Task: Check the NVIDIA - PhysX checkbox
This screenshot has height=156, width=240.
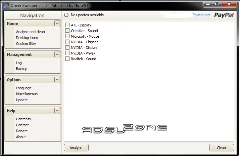Action: 67,53
